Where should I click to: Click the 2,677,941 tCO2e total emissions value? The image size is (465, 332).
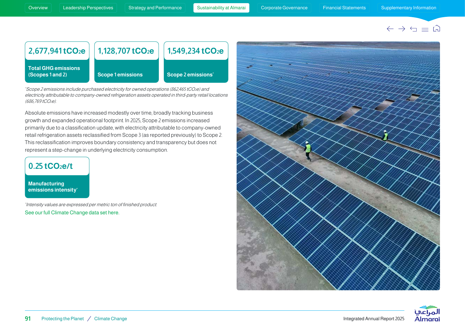point(57,51)
